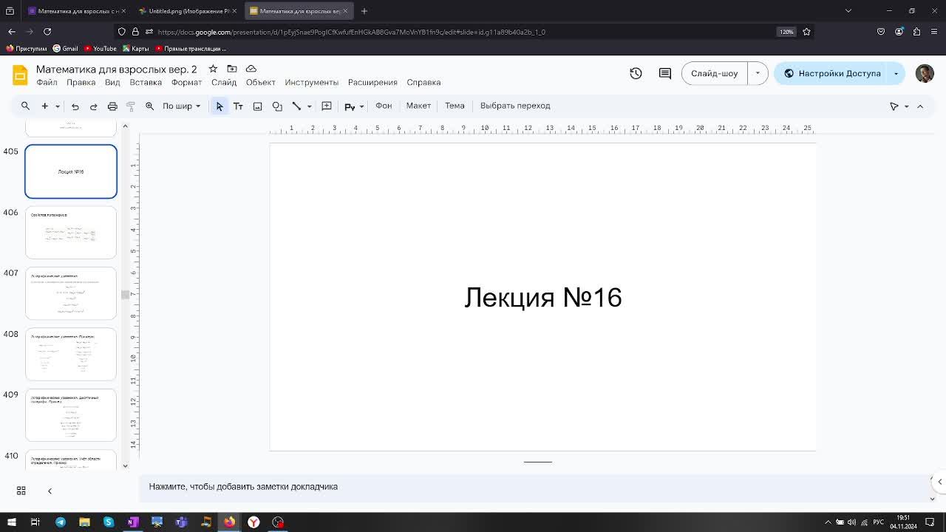Insert an image from toolbar

[x=257, y=106]
